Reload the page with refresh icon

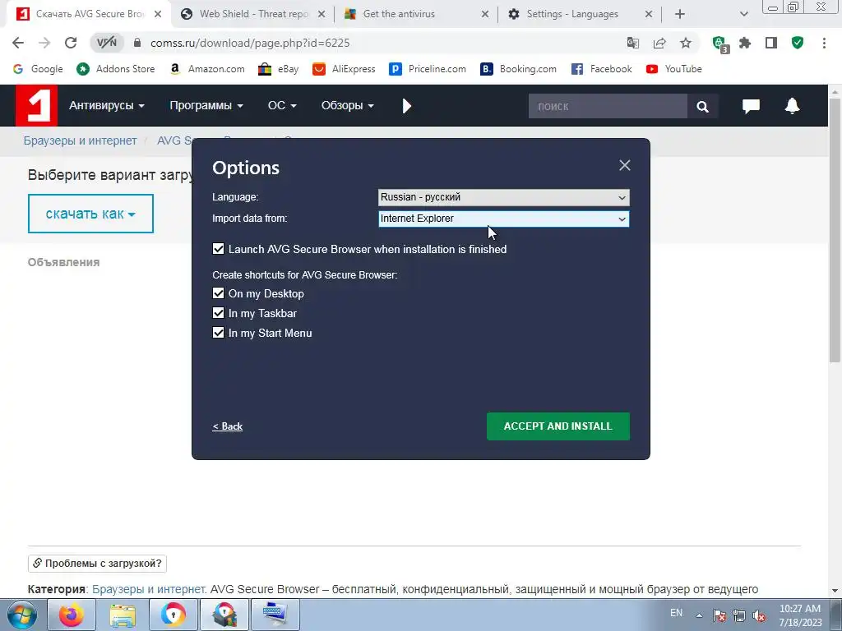pyautogui.click(x=71, y=43)
